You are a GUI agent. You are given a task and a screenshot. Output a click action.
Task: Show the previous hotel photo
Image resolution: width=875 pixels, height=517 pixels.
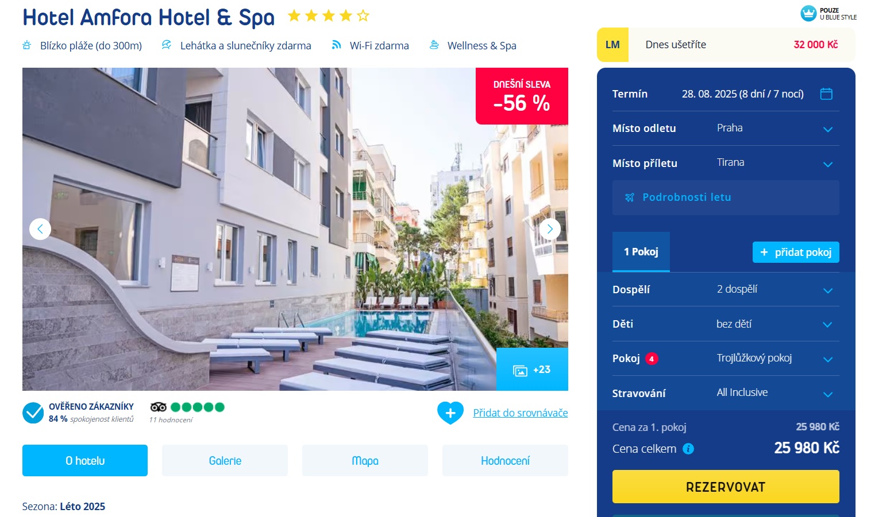coord(40,229)
